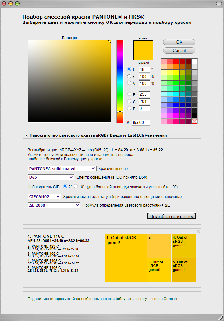This screenshot has width=224, height=321.
Task: Click the hex color input field
Action: [141, 122]
